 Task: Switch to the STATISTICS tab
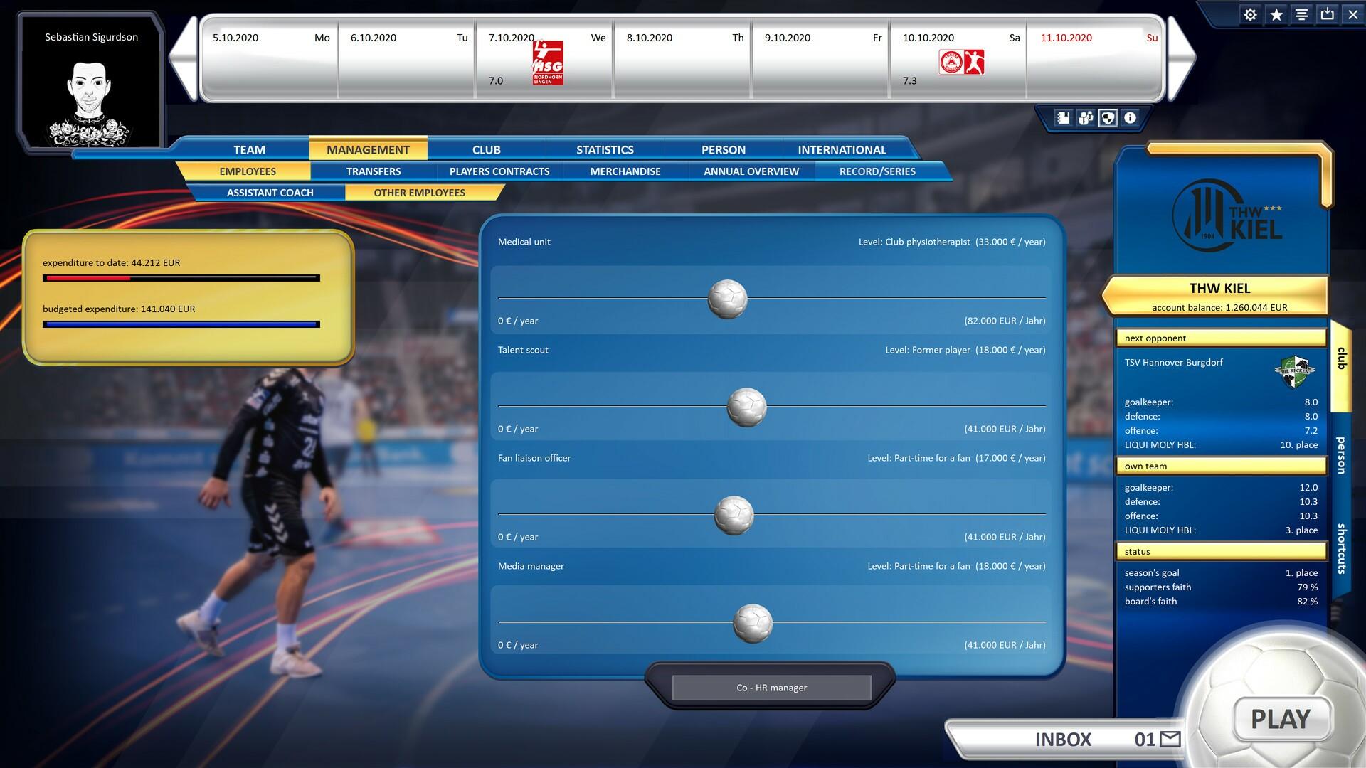point(605,150)
